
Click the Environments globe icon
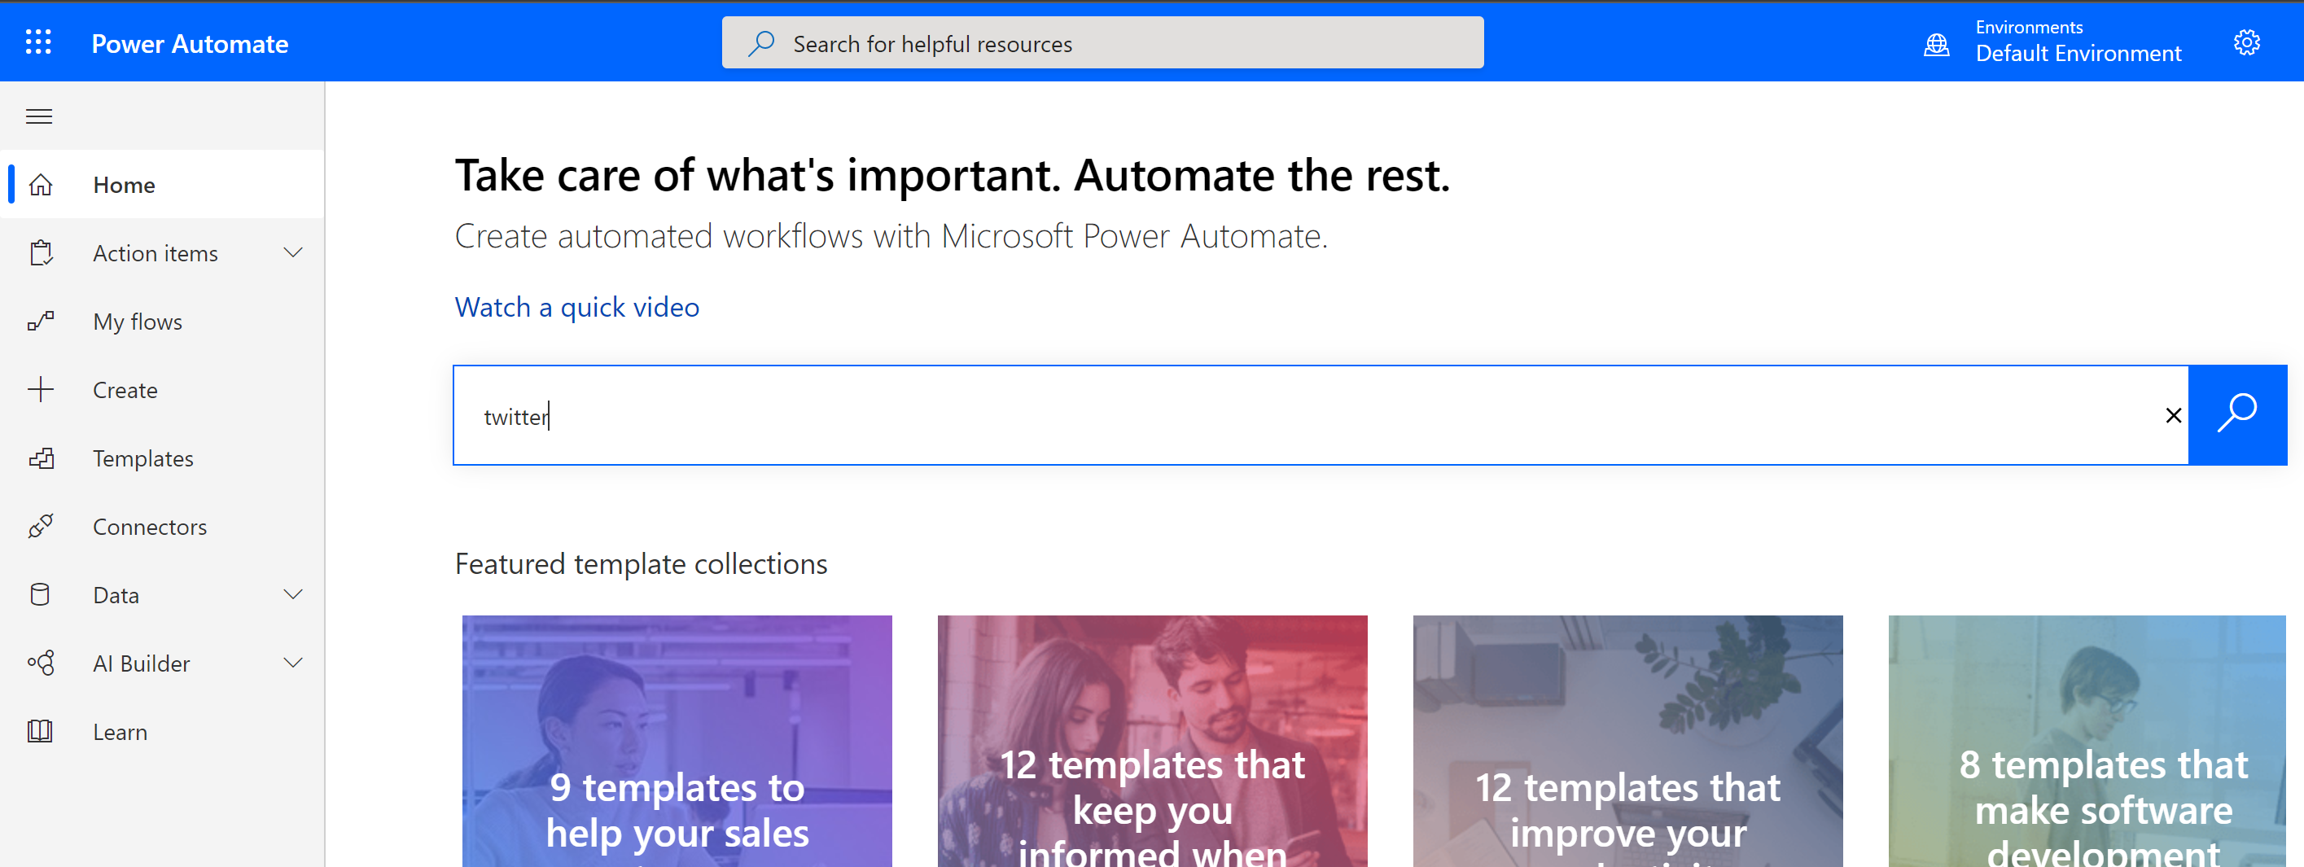click(x=1936, y=45)
